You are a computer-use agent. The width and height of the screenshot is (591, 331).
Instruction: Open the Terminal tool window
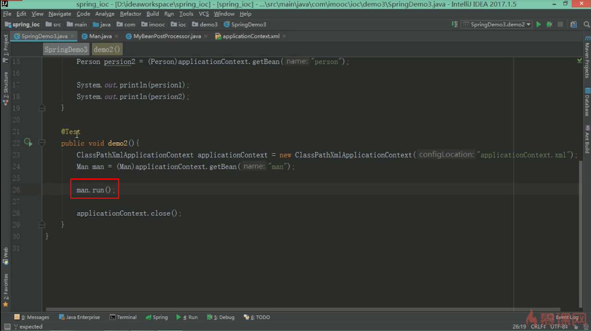(x=123, y=317)
